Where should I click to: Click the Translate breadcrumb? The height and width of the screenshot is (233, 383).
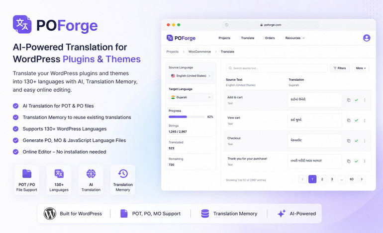[x=227, y=52]
